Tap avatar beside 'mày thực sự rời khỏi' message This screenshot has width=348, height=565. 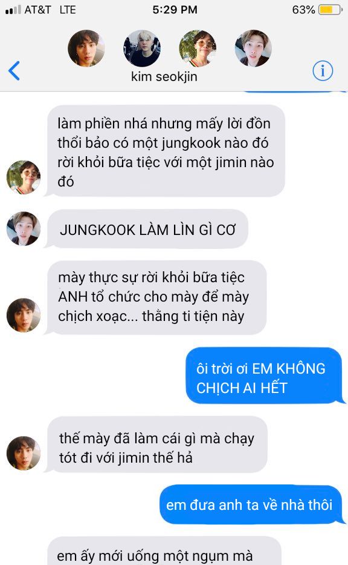(x=24, y=315)
